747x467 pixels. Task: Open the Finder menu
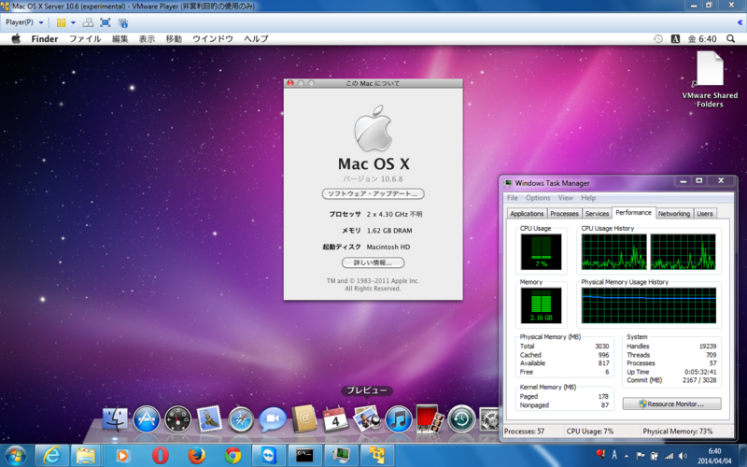(45, 38)
